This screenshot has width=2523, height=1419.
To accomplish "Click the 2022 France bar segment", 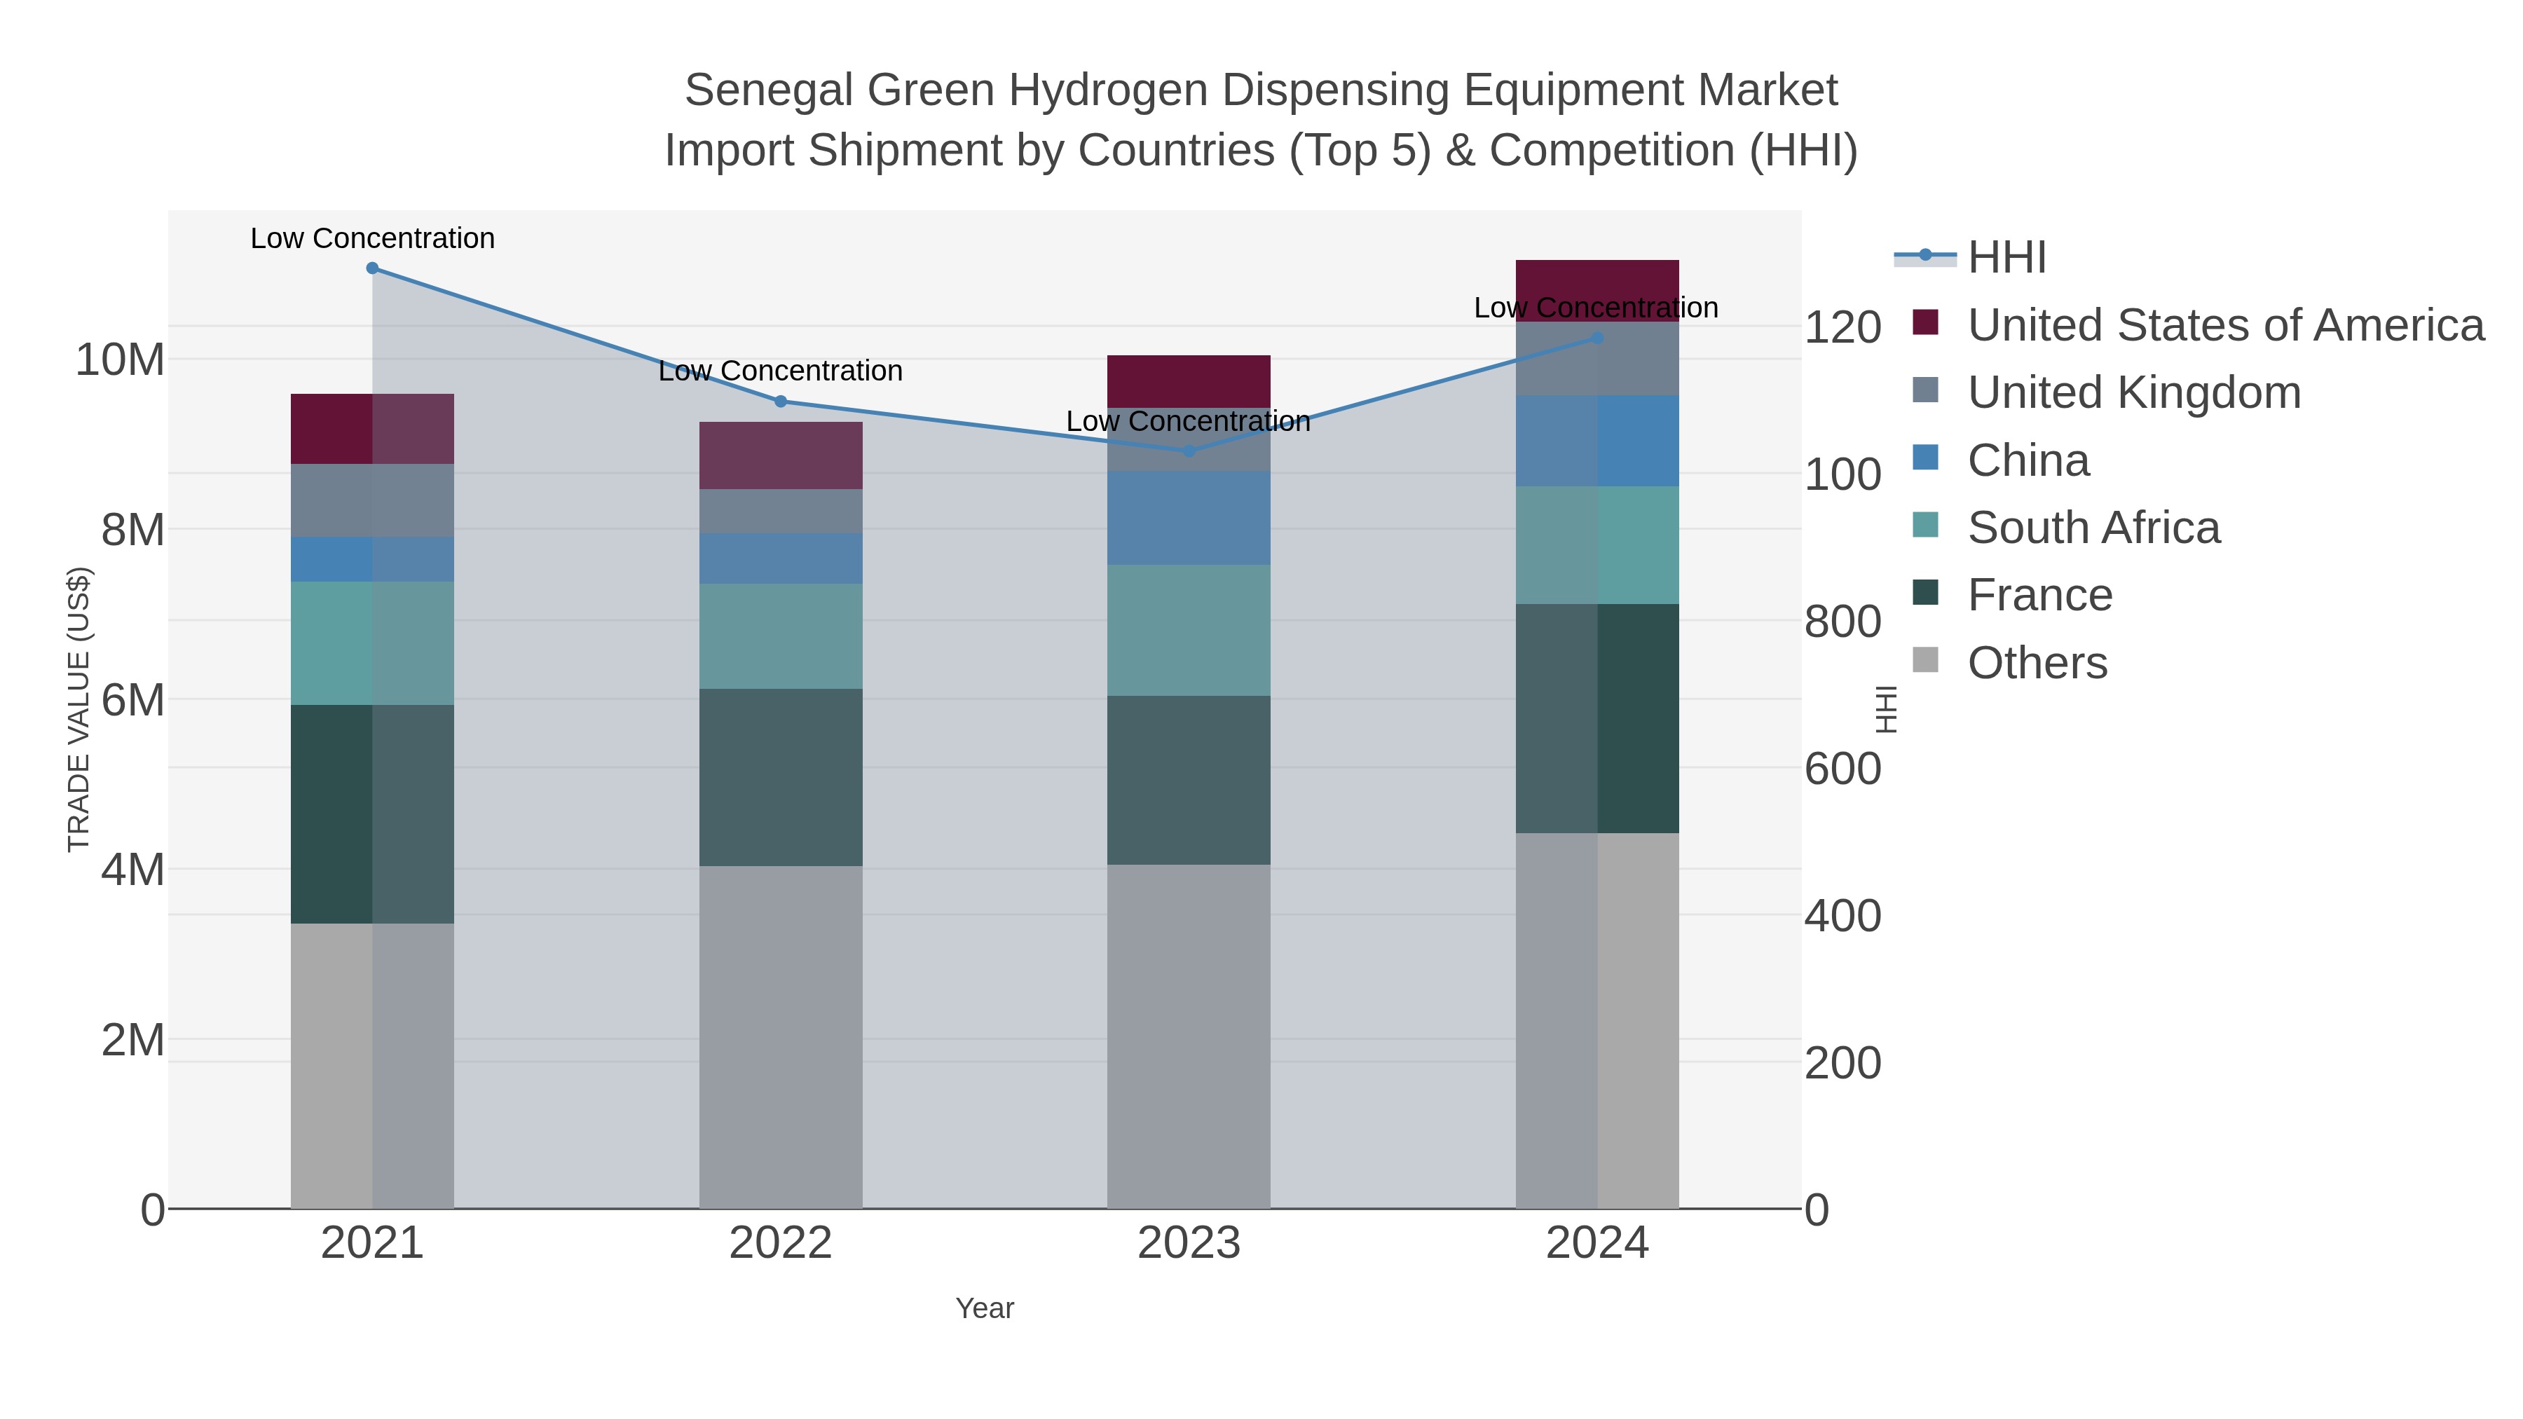I will 781,778.
